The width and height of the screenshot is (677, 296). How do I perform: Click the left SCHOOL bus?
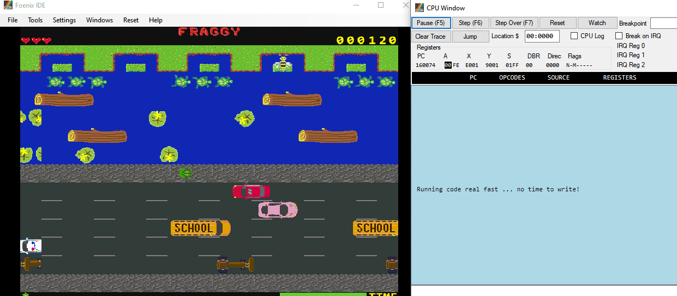tap(200, 228)
